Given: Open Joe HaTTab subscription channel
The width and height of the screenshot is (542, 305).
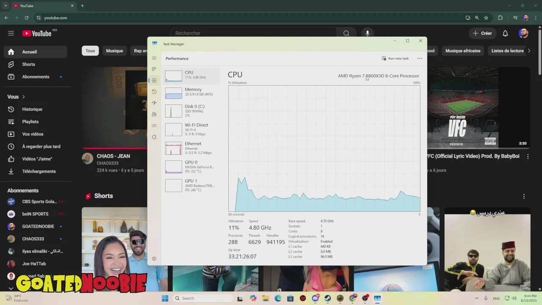Looking at the screenshot, I should click(36, 263).
